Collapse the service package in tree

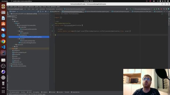[x=18, y=39]
